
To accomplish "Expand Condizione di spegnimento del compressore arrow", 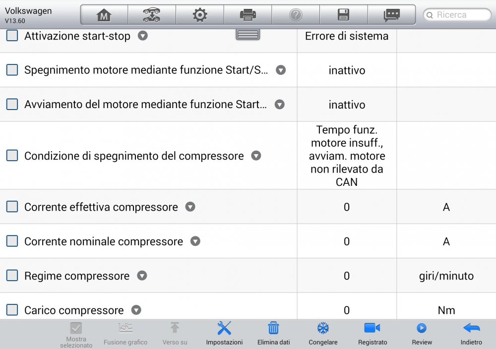I will pyautogui.click(x=256, y=156).
